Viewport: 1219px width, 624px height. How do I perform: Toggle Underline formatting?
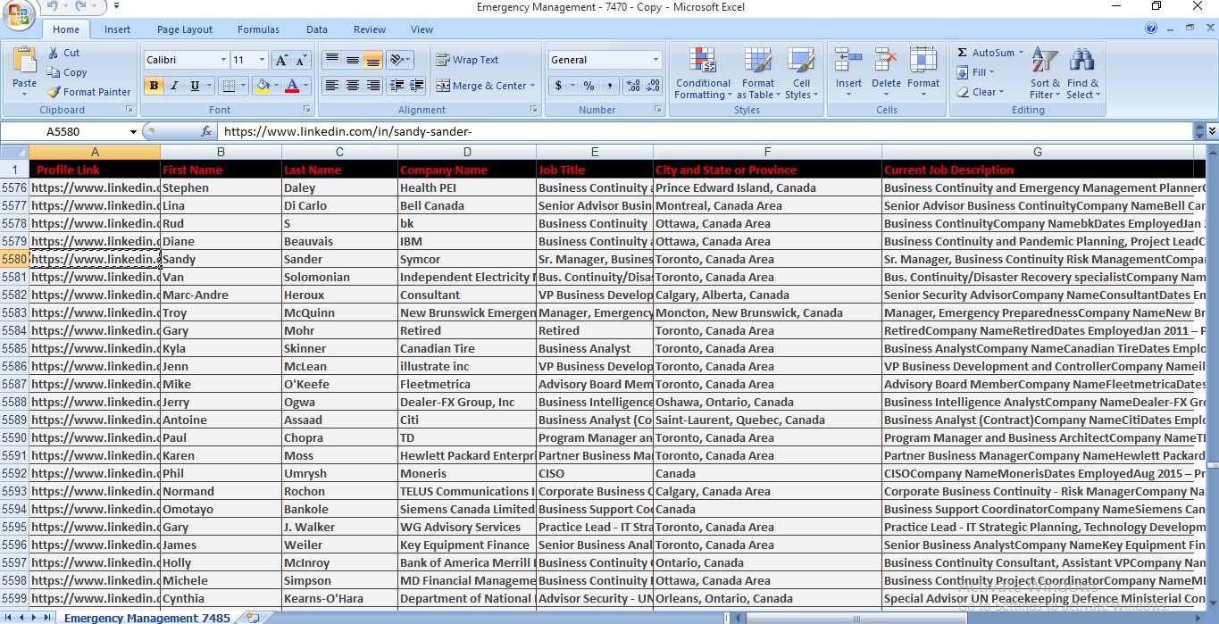(x=195, y=86)
